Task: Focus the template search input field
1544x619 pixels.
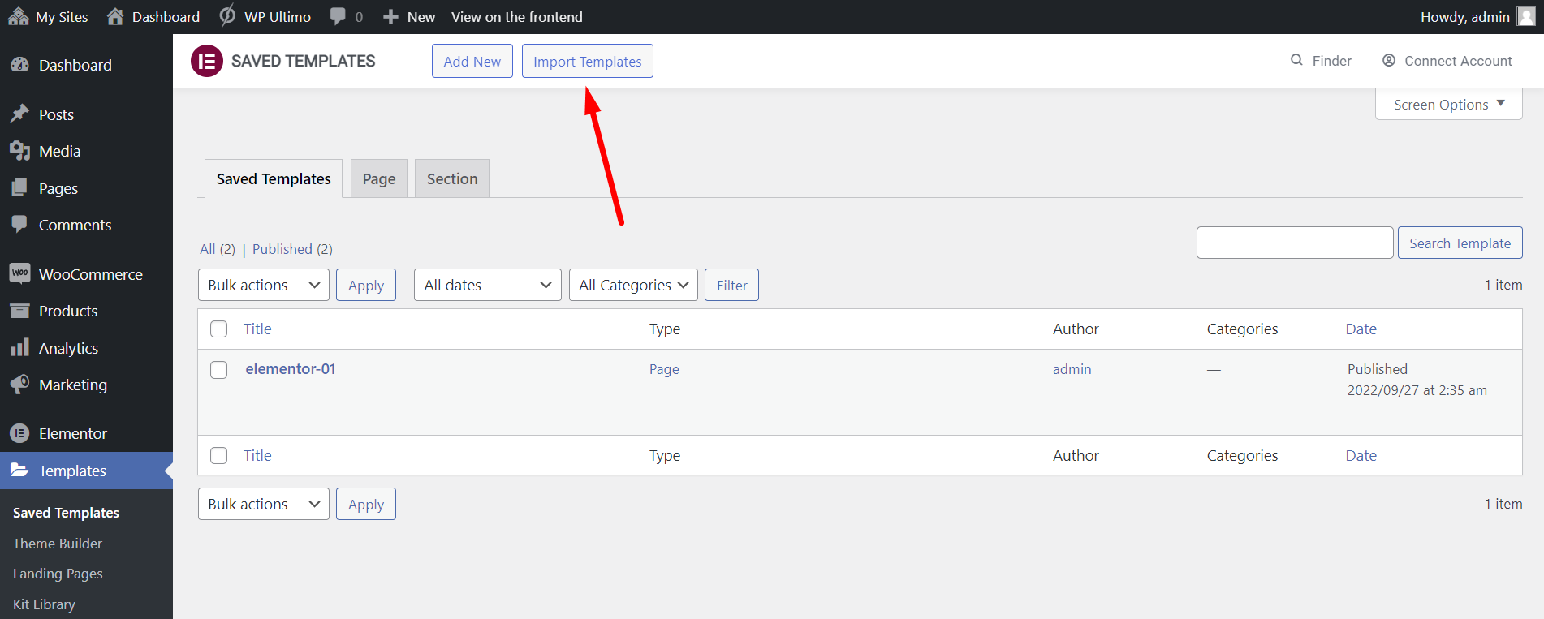Action: [1294, 243]
